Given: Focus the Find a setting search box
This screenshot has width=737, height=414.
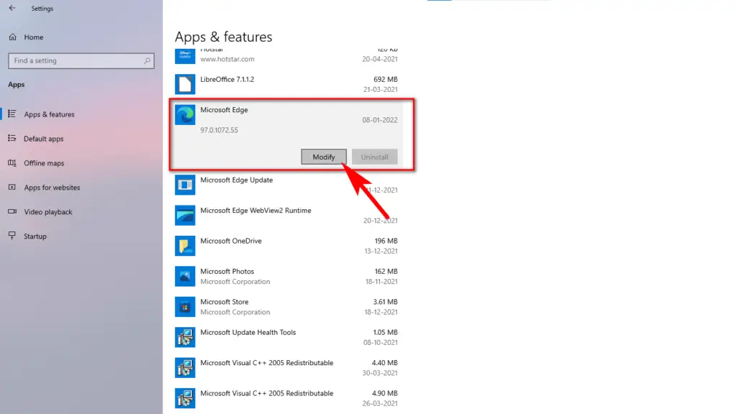Looking at the screenshot, I should point(81,60).
